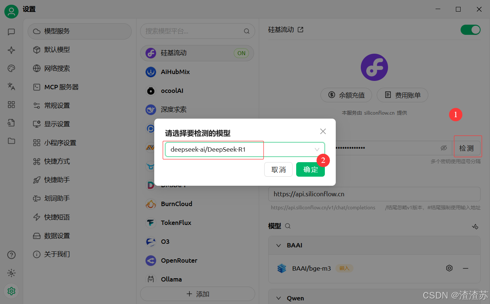Click the settings gear sidebar icon
The image size is (490, 304).
[x=11, y=291]
